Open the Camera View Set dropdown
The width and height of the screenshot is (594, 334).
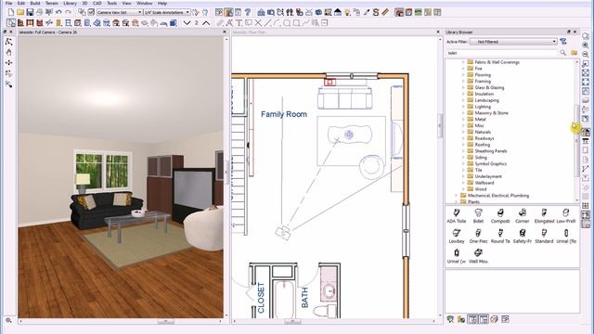click(119, 12)
